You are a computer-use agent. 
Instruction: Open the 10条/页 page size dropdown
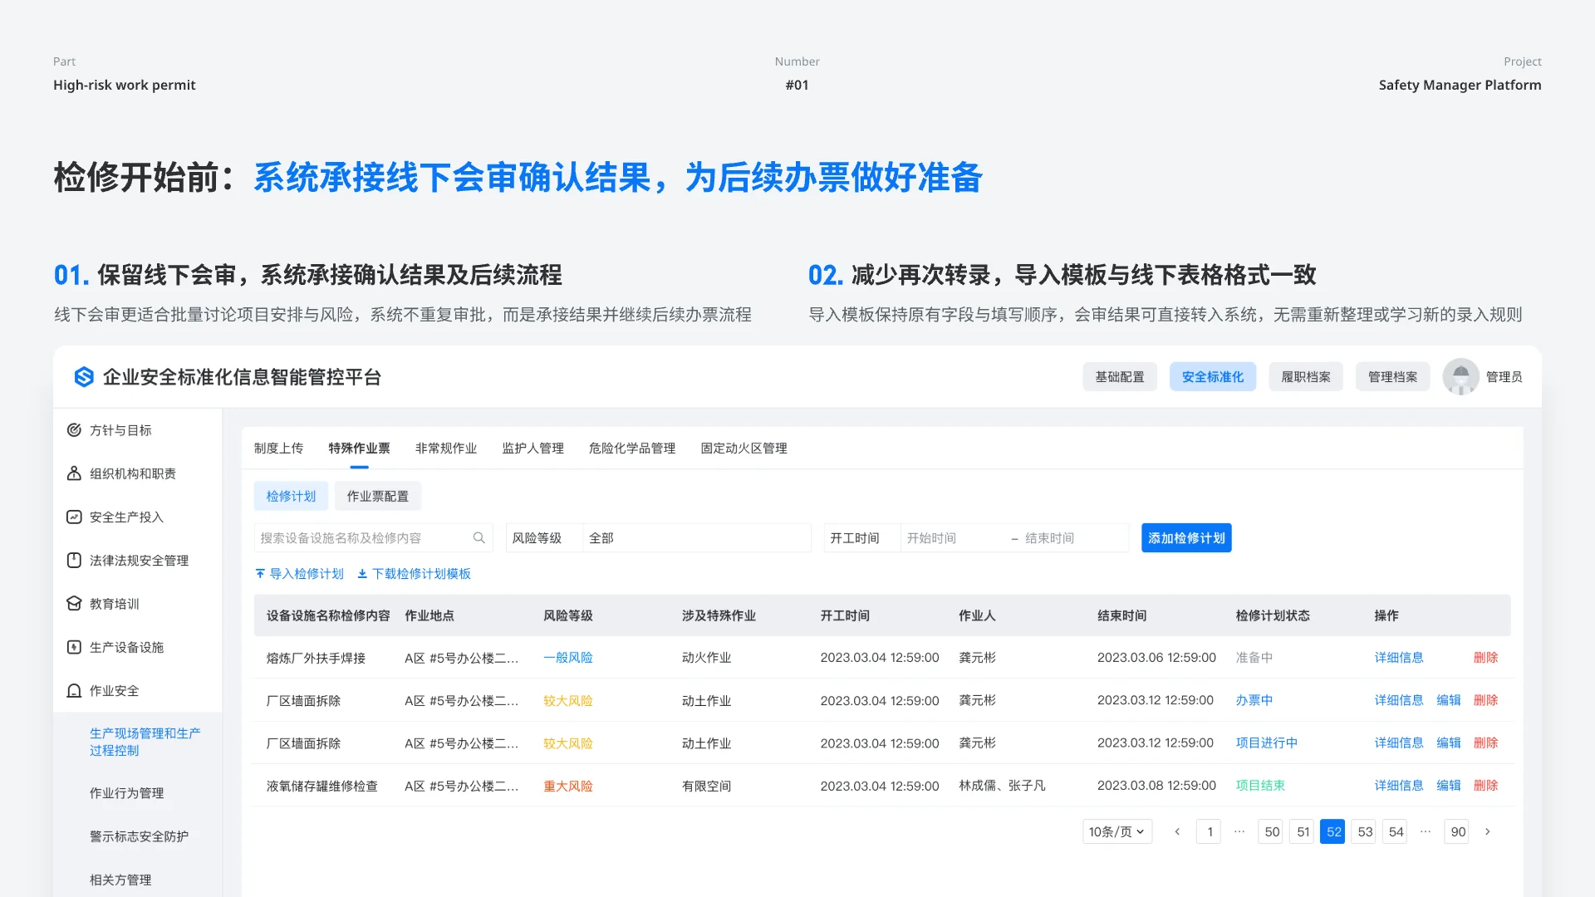1117,831
